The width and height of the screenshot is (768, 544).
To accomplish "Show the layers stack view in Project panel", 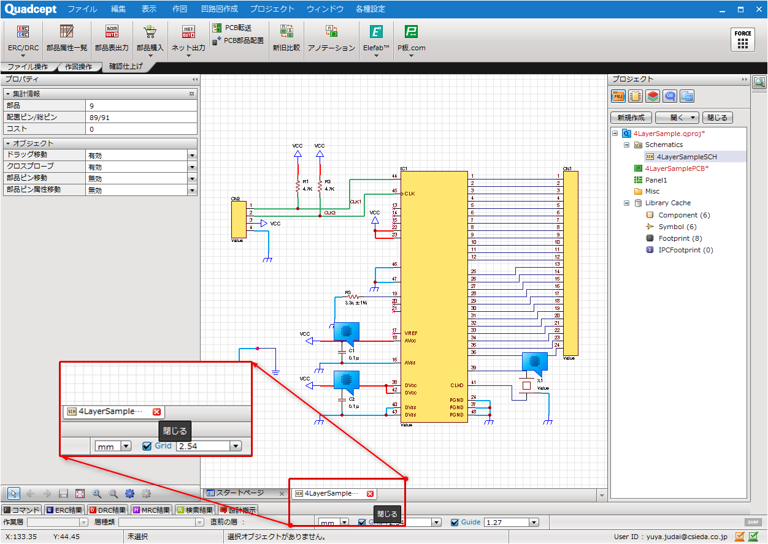I will pyautogui.click(x=653, y=96).
